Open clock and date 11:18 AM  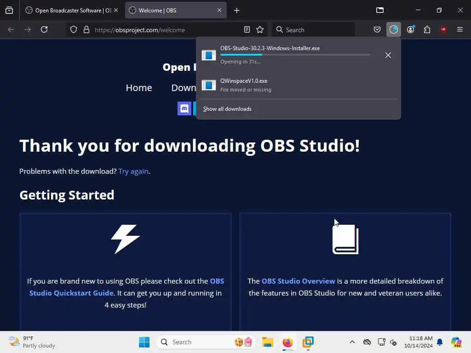pyautogui.click(x=419, y=342)
